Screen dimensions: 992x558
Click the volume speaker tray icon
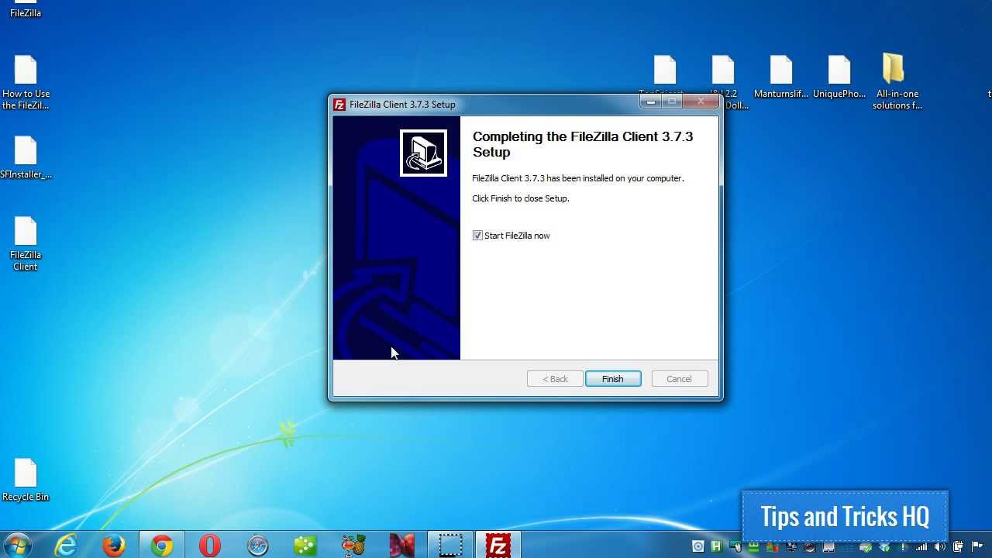click(940, 547)
